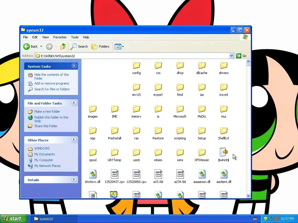The image size is (298, 223).
Task: Open My Network Places link
Action: [x=47, y=166]
